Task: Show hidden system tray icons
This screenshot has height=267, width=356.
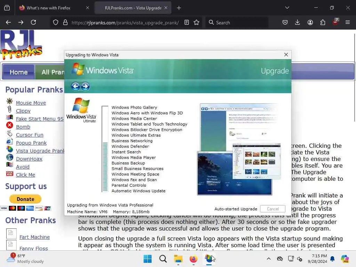Action: [x=269, y=259]
